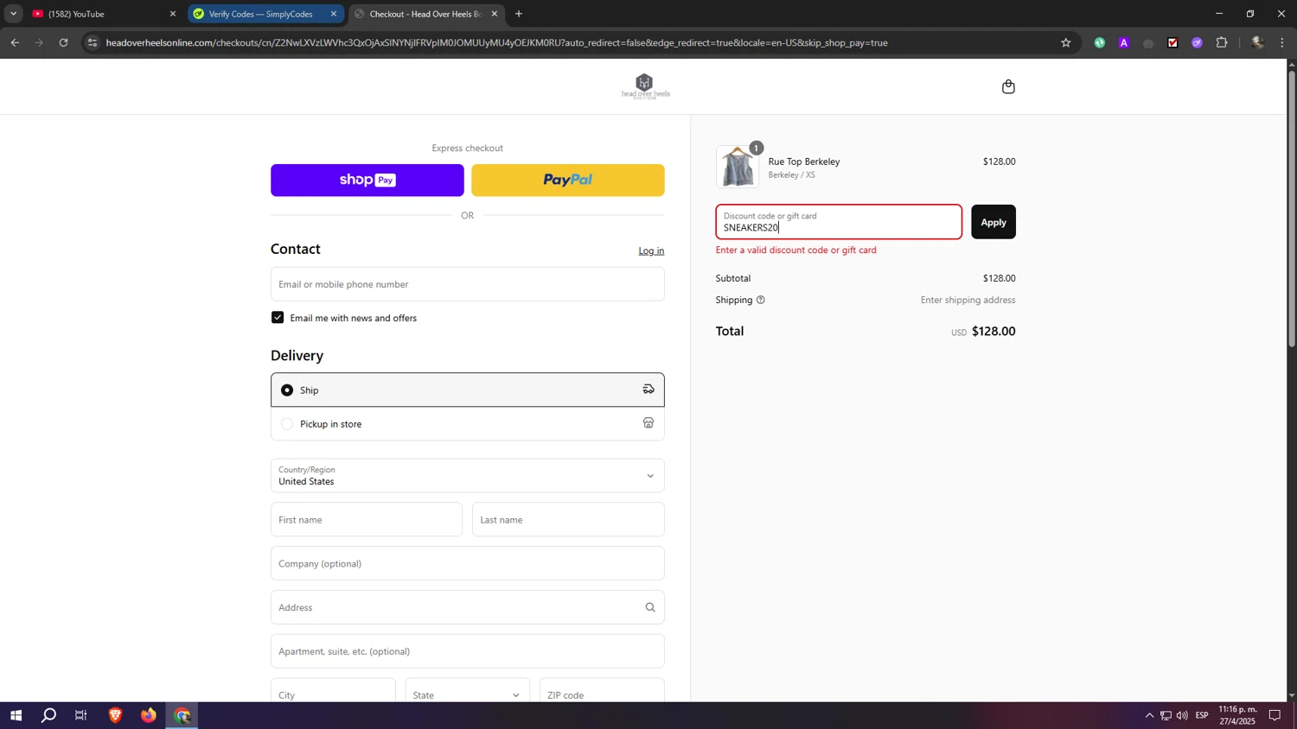Reload the checkout page

click(x=63, y=42)
